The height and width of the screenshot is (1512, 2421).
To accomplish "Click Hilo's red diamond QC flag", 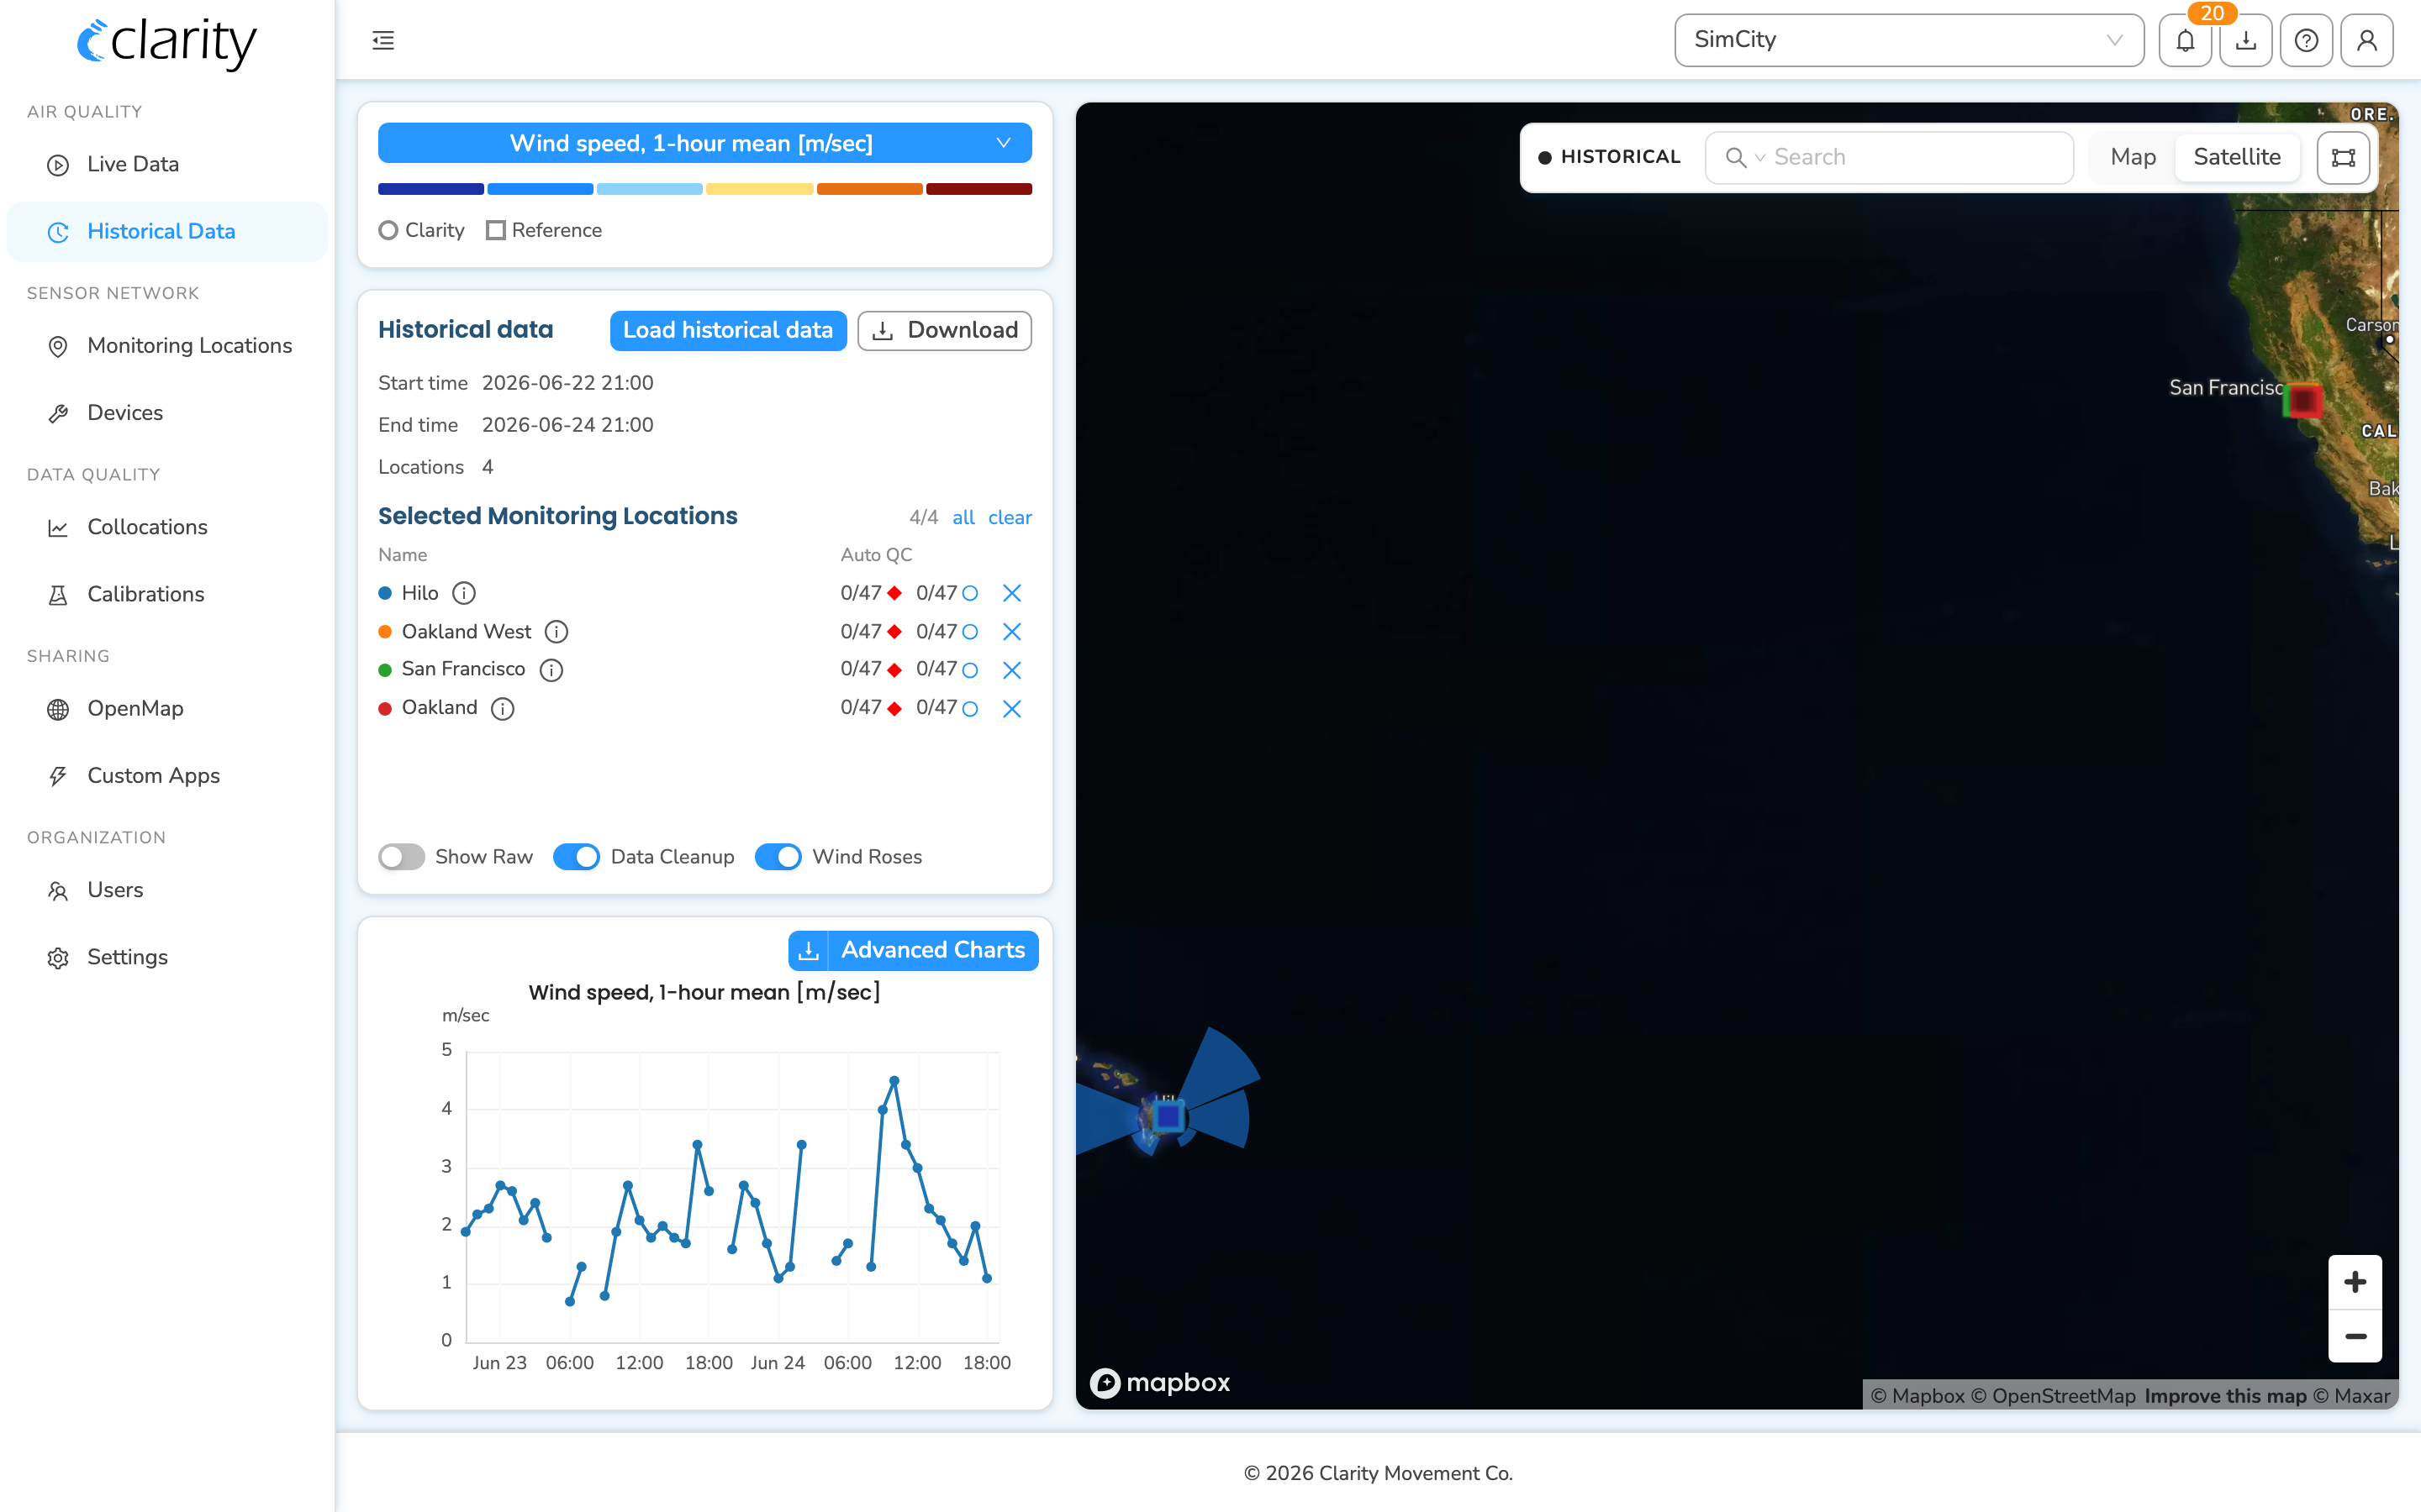I will click(x=894, y=593).
